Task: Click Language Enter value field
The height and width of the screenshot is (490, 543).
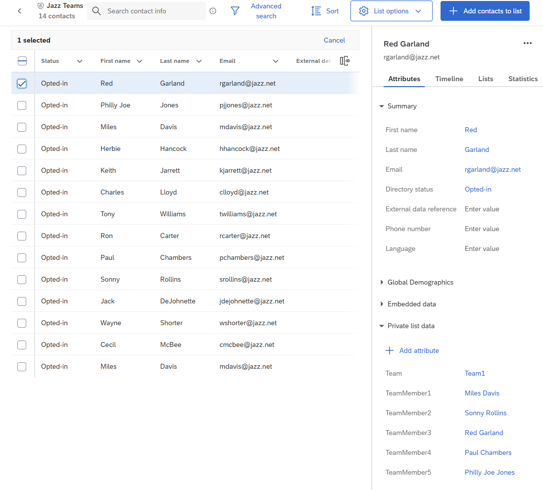Action: (x=482, y=248)
